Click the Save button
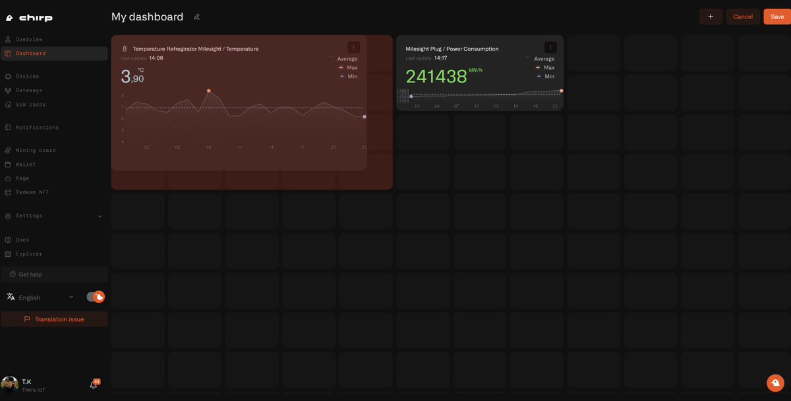Screen dimensions: 791x401 (777, 16)
